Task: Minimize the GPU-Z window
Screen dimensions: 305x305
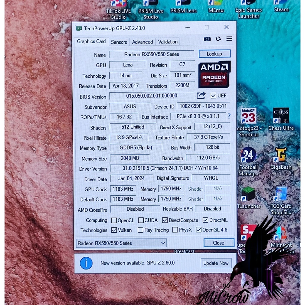Action: click(188, 28)
